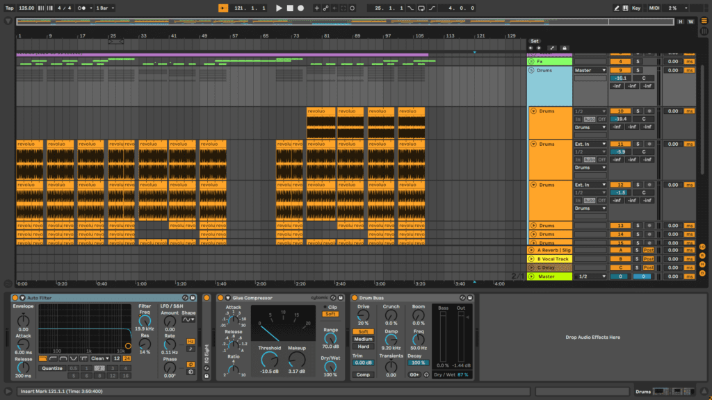Viewport: 712px width, 400px height.
Task: Click the Arrangement Record button
Action: click(300, 8)
